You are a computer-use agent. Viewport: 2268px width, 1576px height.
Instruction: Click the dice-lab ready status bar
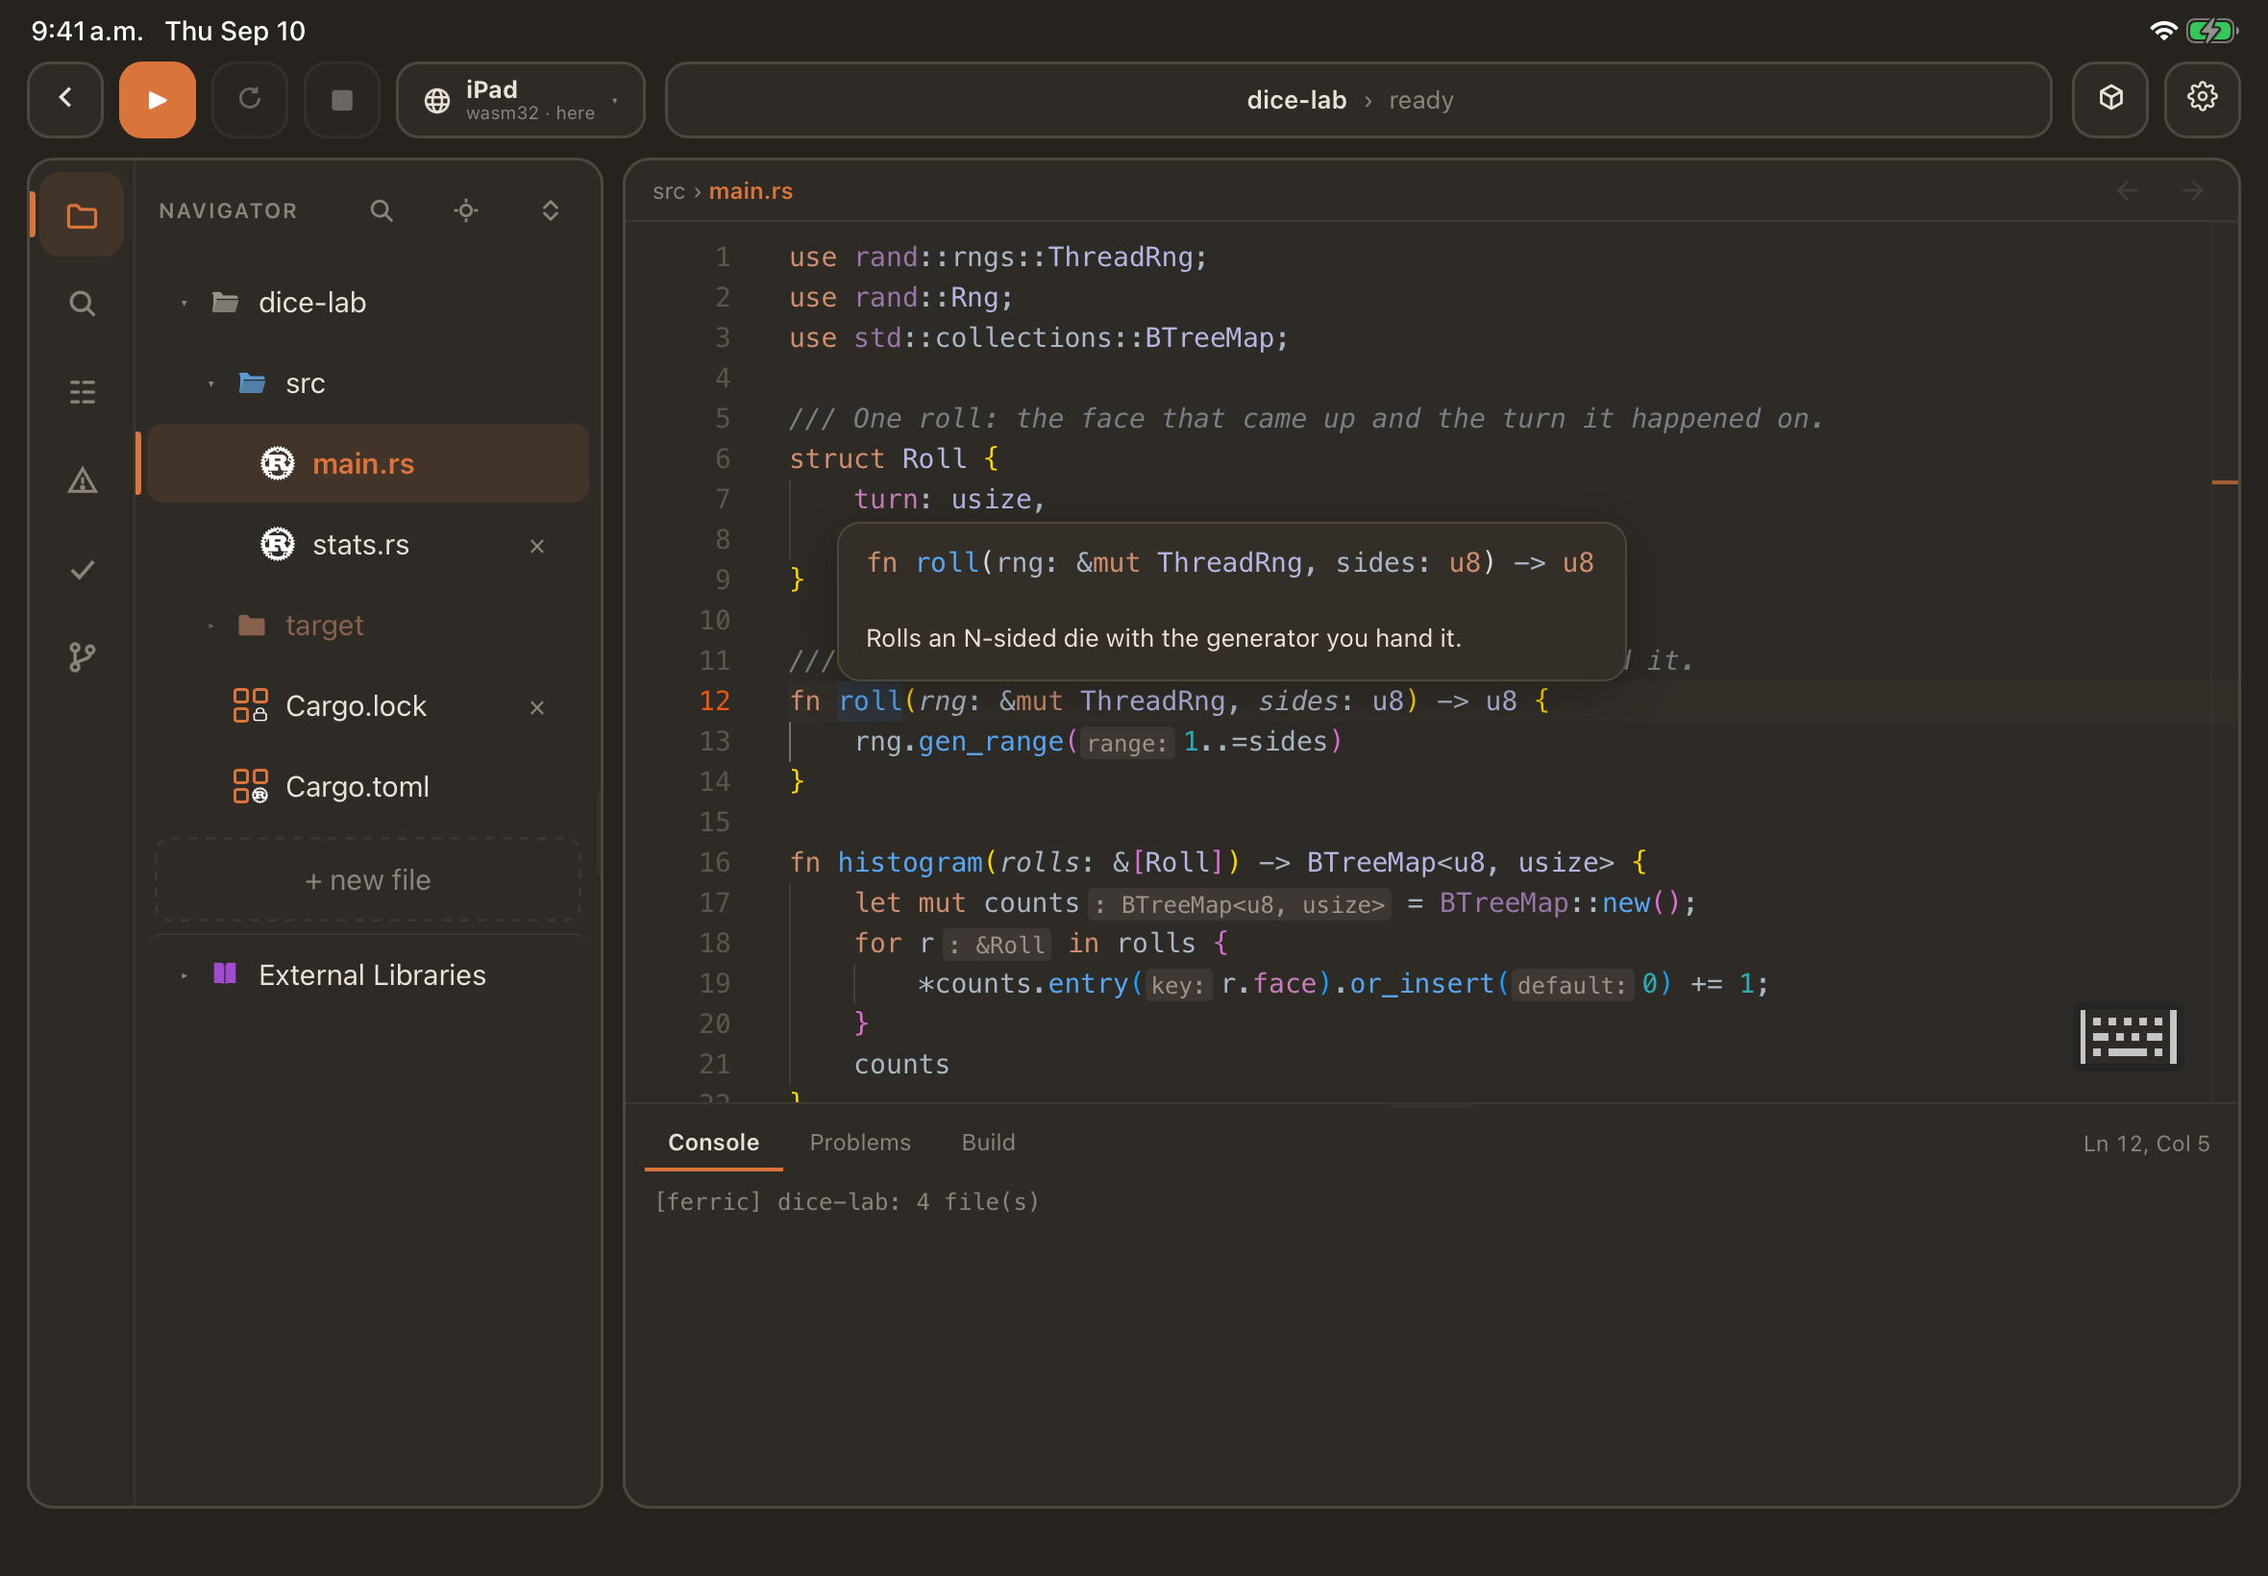1358,100
